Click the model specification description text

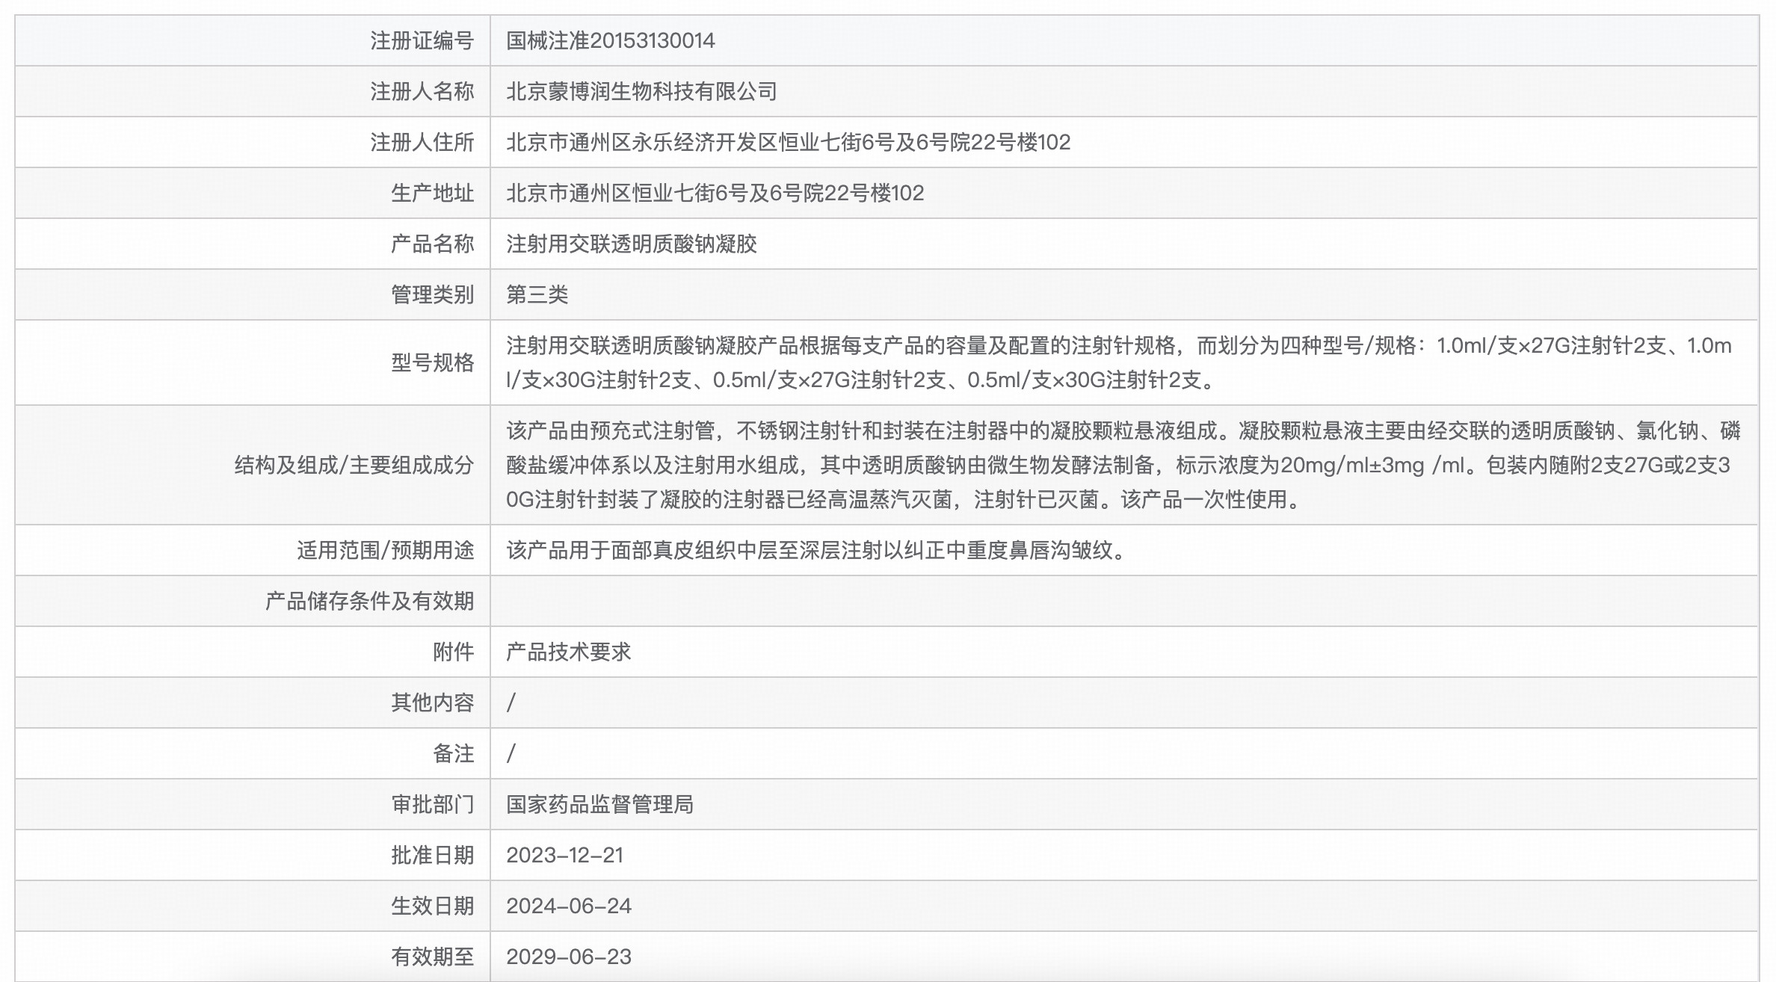point(1118,362)
